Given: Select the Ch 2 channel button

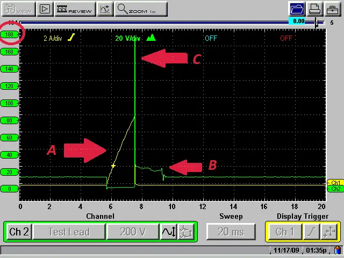Looking at the screenshot, I should (19, 232).
